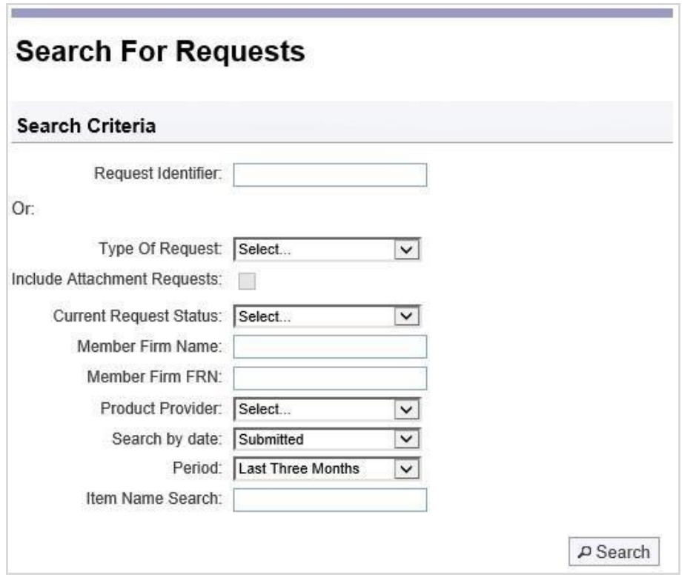Click the Product Provider dropdown arrow
Image resolution: width=696 pixels, height=586 pixels.
click(407, 409)
